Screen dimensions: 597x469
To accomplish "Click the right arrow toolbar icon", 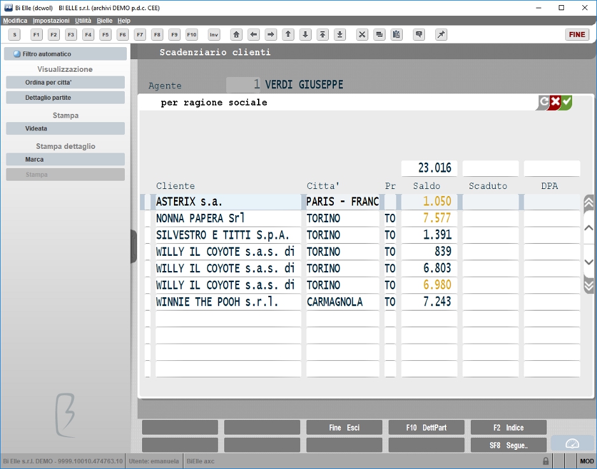I will [271, 34].
